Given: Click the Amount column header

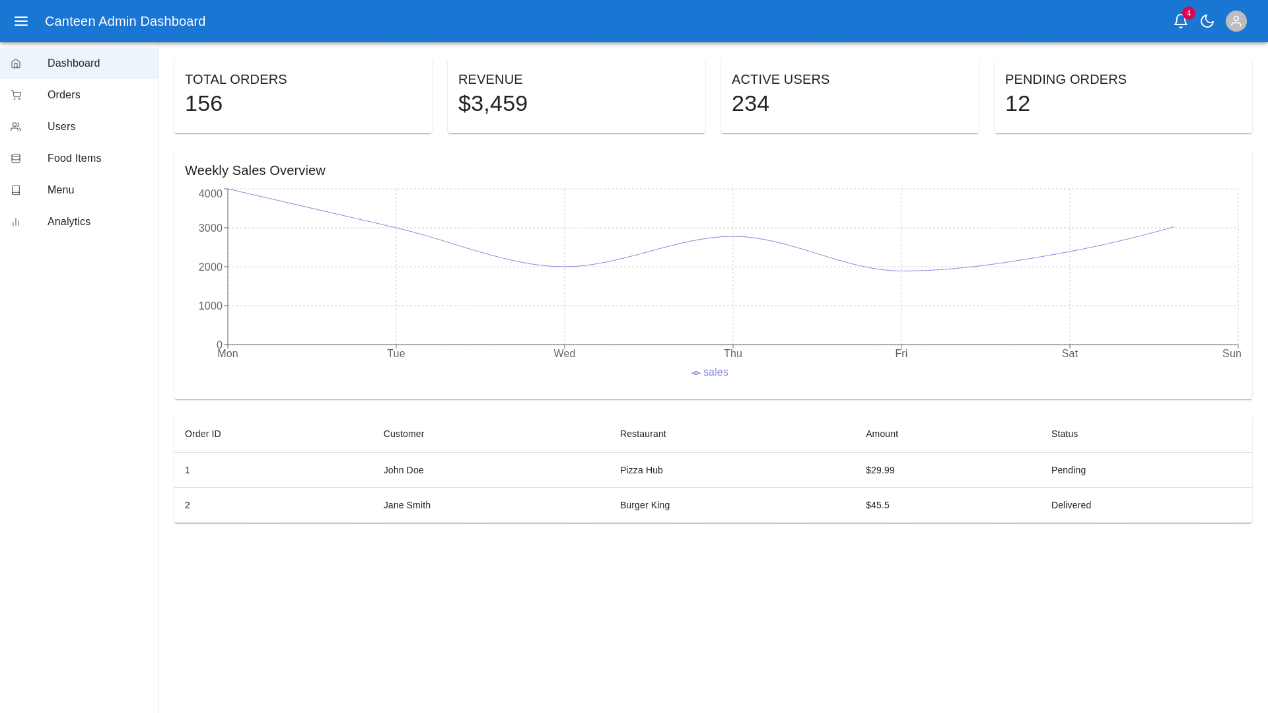Looking at the screenshot, I should (x=882, y=434).
